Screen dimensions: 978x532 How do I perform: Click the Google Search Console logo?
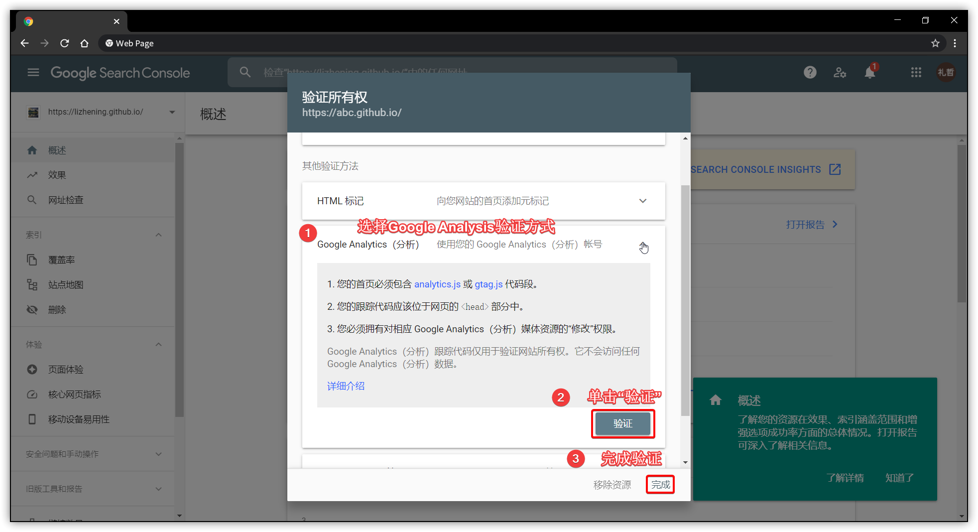pos(120,73)
